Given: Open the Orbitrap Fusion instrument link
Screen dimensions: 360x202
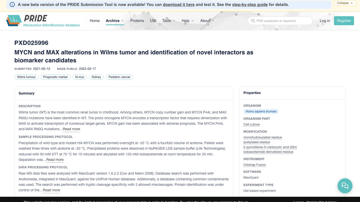Looking at the screenshot, I should pyautogui.click(x=255, y=165).
